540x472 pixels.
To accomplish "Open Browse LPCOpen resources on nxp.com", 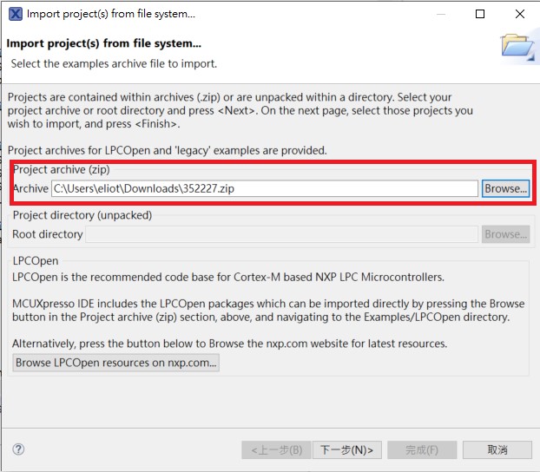I will click(115, 363).
